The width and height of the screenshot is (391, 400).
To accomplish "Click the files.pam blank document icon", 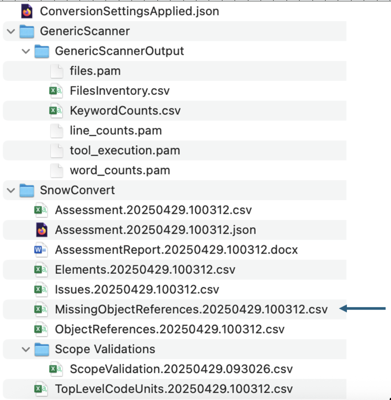I will (56, 71).
